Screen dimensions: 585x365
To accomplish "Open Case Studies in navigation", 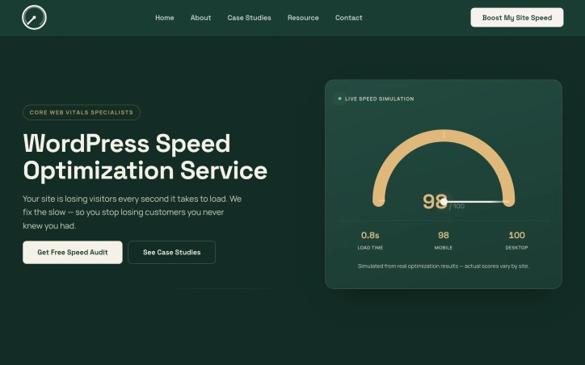I will tap(249, 18).
